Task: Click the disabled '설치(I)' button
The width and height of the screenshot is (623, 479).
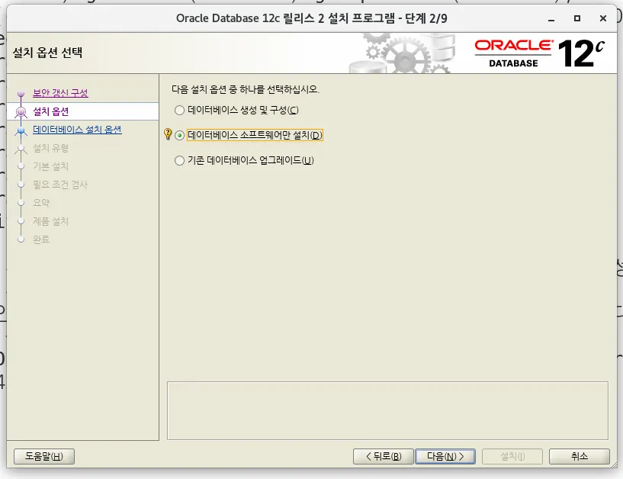Action: pyautogui.click(x=512, y=456)
